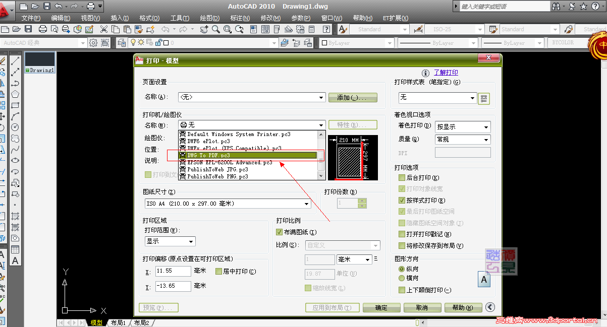The height and width of the screenshot is (327, 607).
Task: Open the 图纸尺寸 paper size dropdown
Action: (307, 203)
